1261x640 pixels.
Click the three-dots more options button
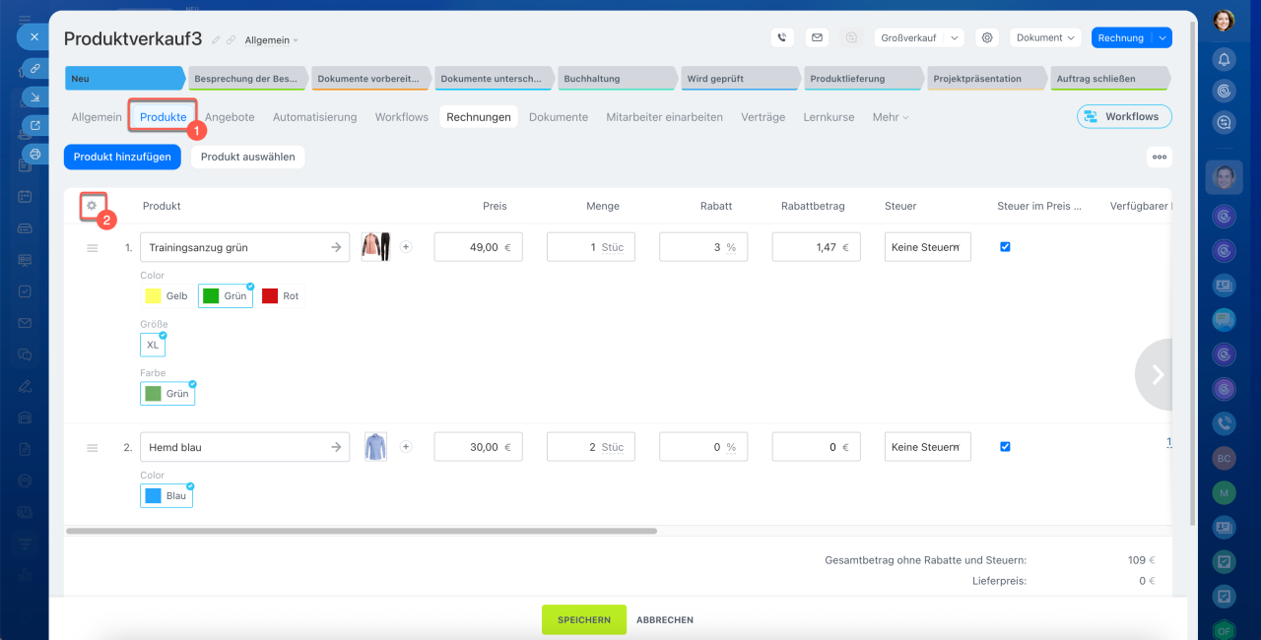click(1159, 157)
